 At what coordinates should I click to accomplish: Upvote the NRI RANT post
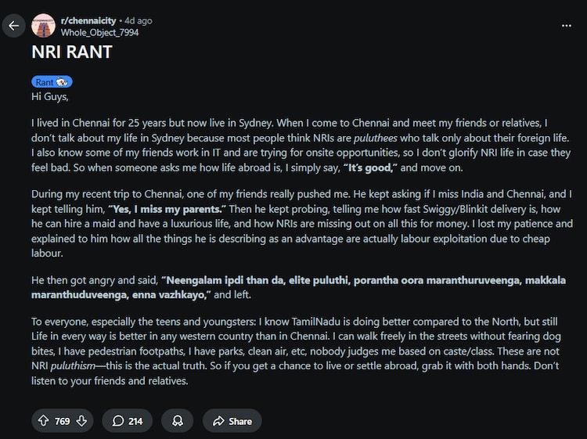44,421
